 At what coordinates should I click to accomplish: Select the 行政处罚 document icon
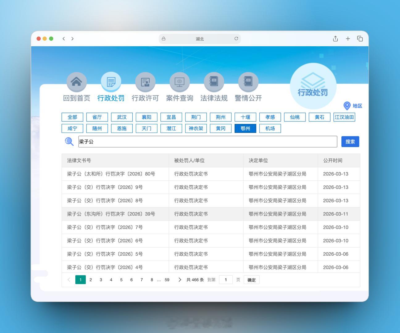click(111, 82)
